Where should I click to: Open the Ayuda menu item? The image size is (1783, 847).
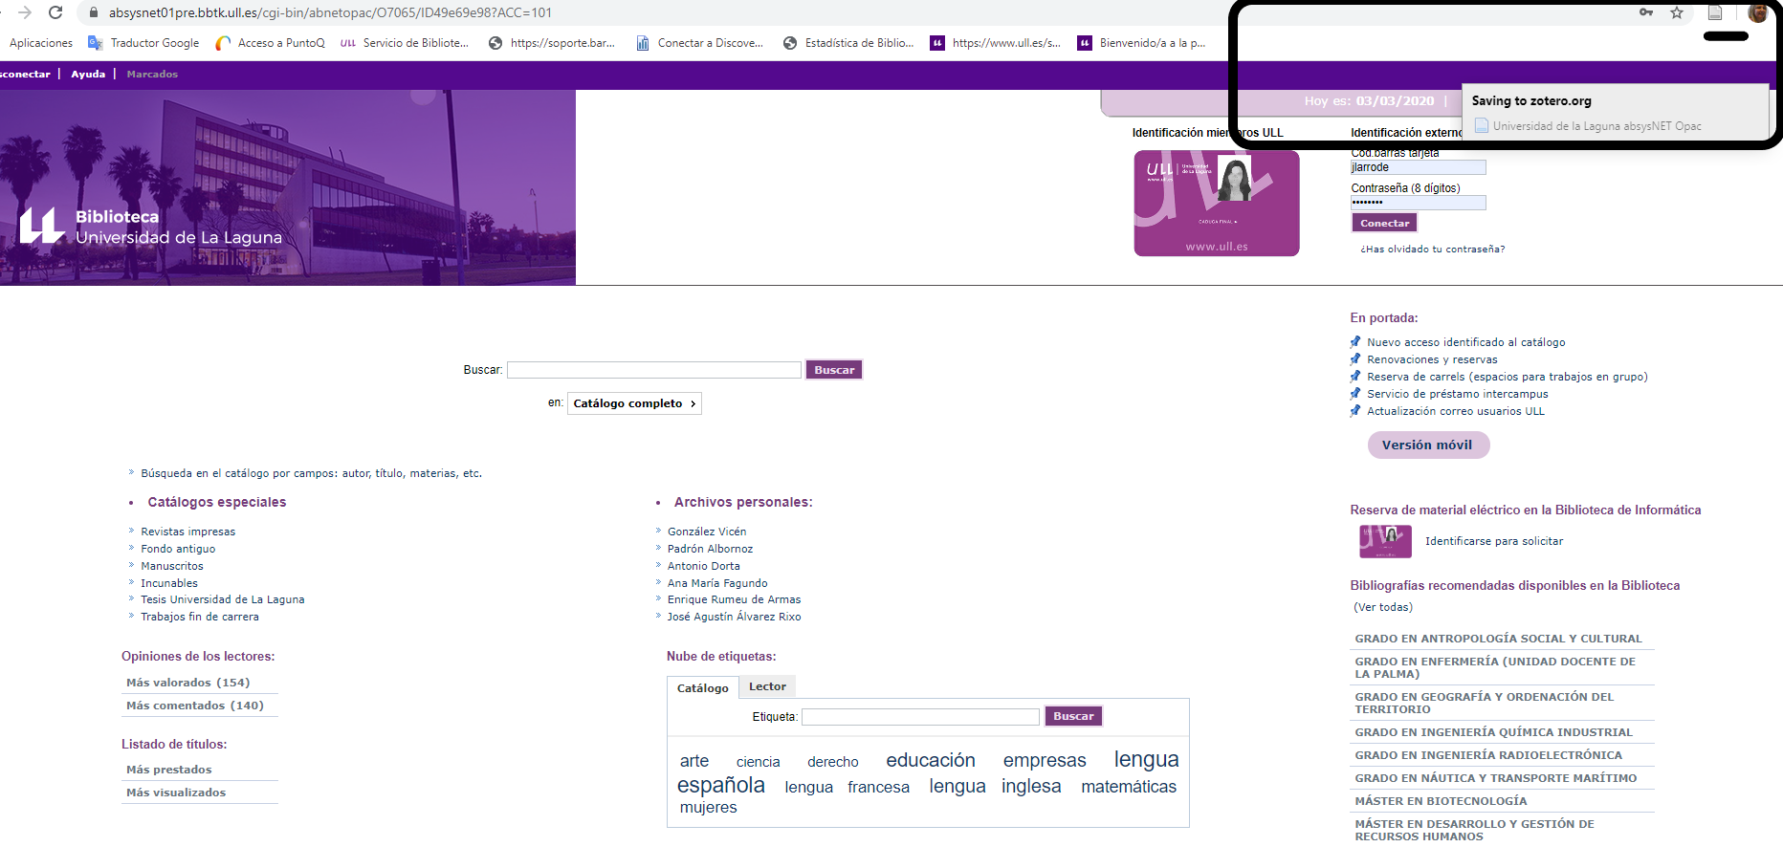click(x=88, y=74)
